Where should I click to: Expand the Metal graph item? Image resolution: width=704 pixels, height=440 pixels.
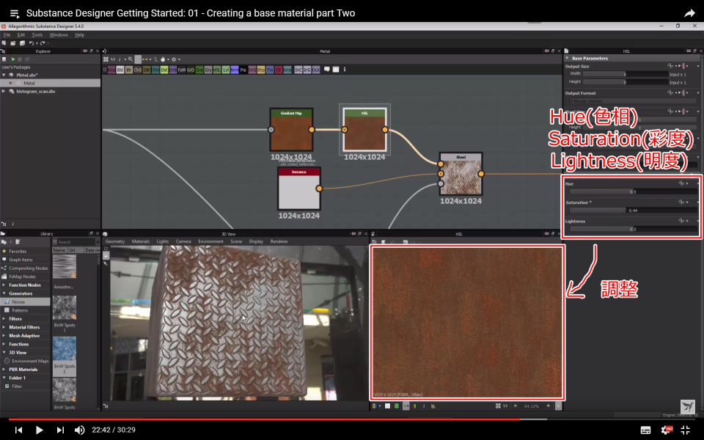pos(11,83)
